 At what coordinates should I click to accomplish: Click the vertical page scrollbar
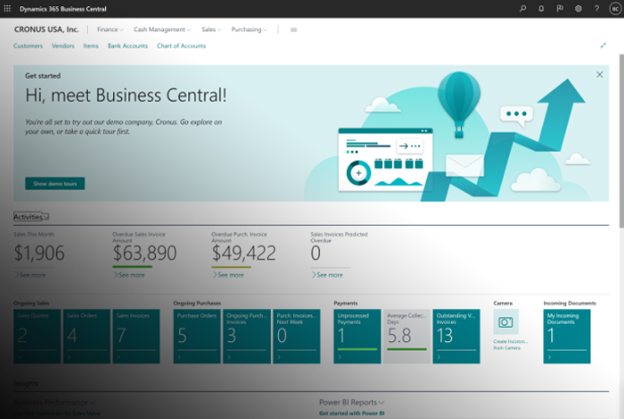621,141
